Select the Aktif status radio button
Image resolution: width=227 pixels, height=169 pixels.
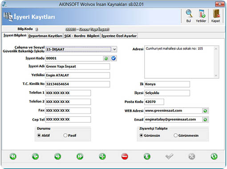click(x=39, y=135)
